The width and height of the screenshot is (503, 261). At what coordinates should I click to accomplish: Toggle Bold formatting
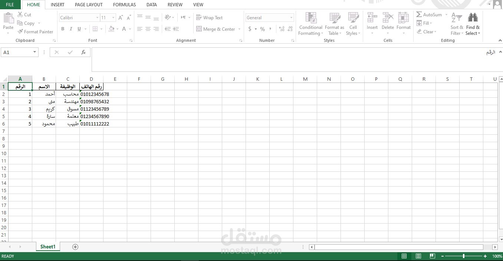tap(63, 29)
